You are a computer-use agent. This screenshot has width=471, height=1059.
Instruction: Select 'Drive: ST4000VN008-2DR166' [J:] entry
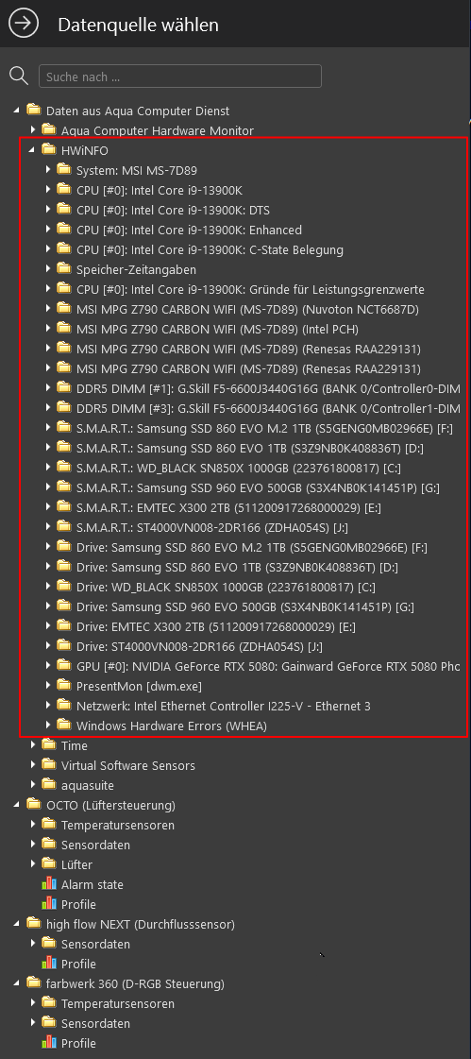(x=199, y=646)
